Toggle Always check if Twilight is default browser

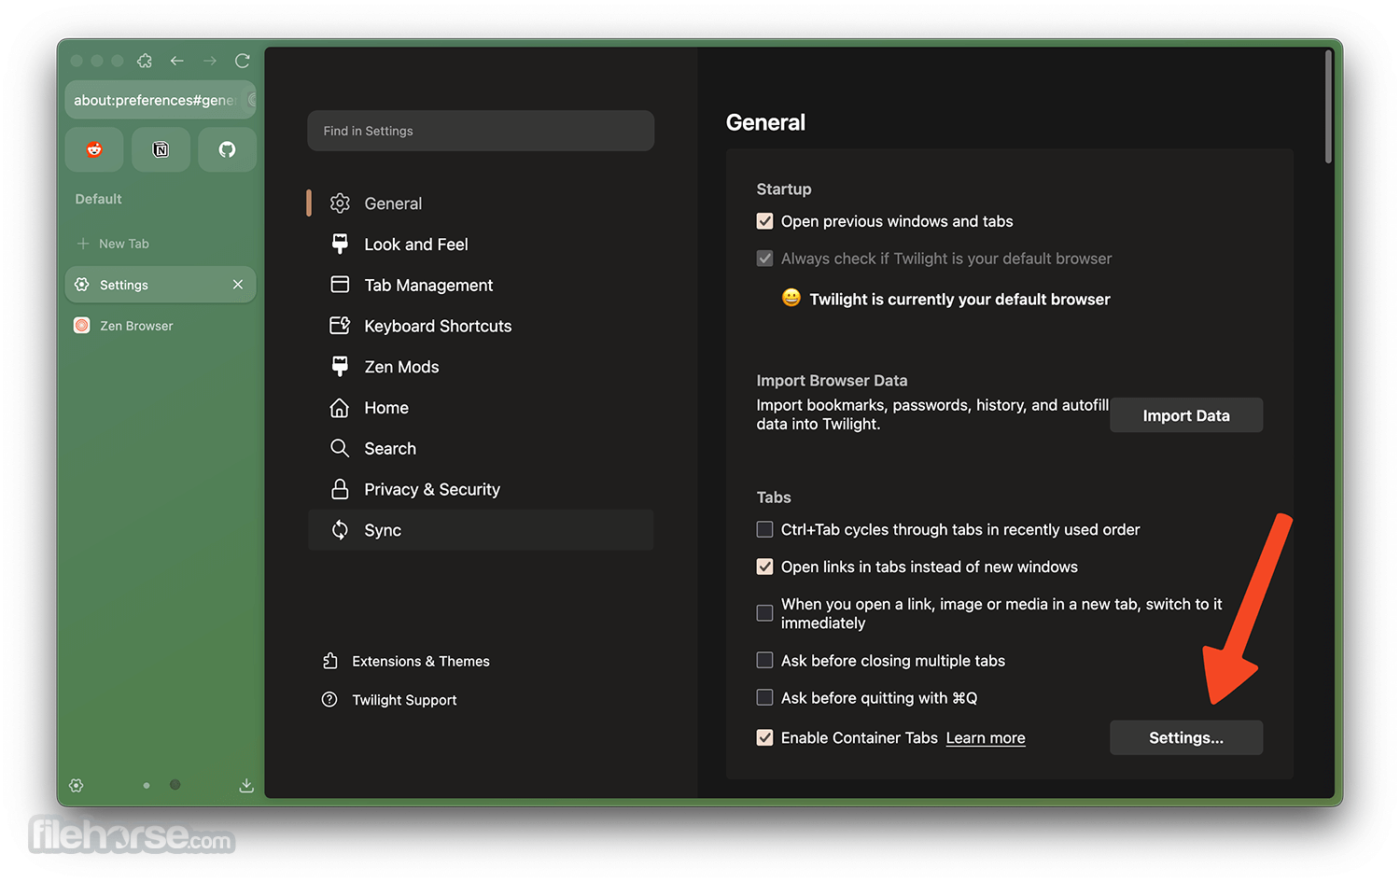point(764,259)
